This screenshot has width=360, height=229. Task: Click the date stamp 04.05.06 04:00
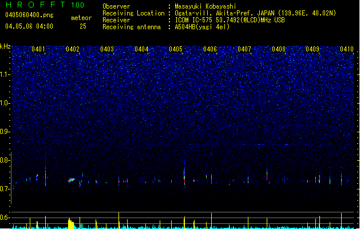pos(29,26)
